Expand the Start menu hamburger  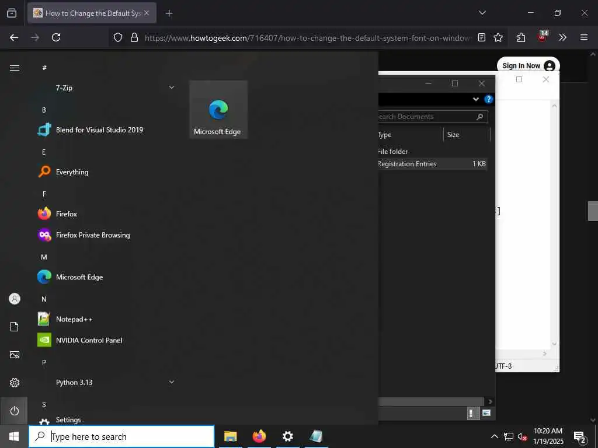click(x=15, y=68)
